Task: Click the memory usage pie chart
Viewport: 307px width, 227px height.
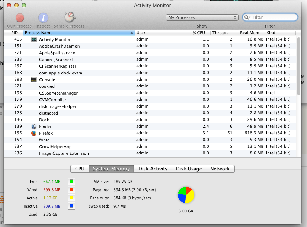Action: 186,195
